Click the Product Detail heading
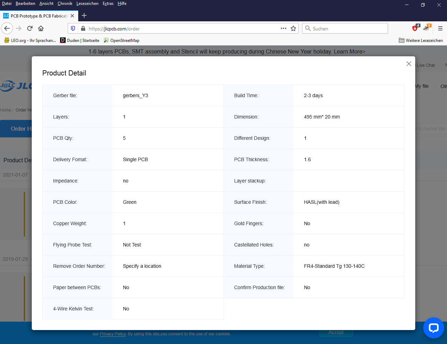This screenshot has width=447, height=344. [x=64, y=73]
